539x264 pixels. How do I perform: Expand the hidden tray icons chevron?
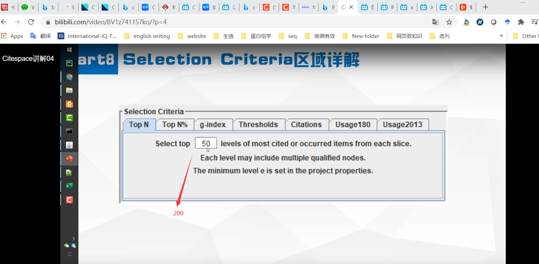(x=73, y=239)
